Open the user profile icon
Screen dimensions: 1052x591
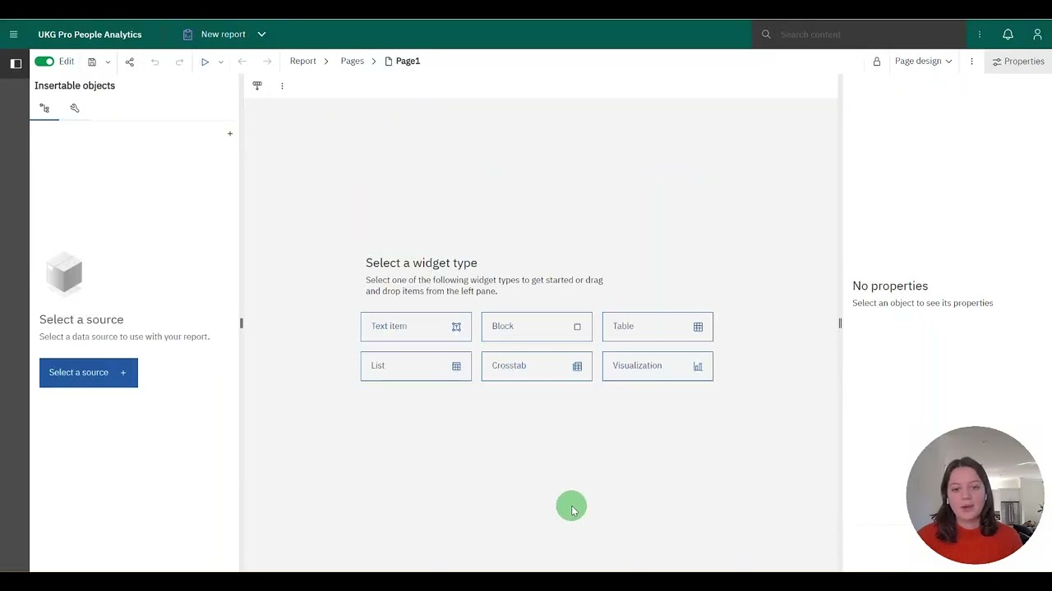[x=1037, y=34]
